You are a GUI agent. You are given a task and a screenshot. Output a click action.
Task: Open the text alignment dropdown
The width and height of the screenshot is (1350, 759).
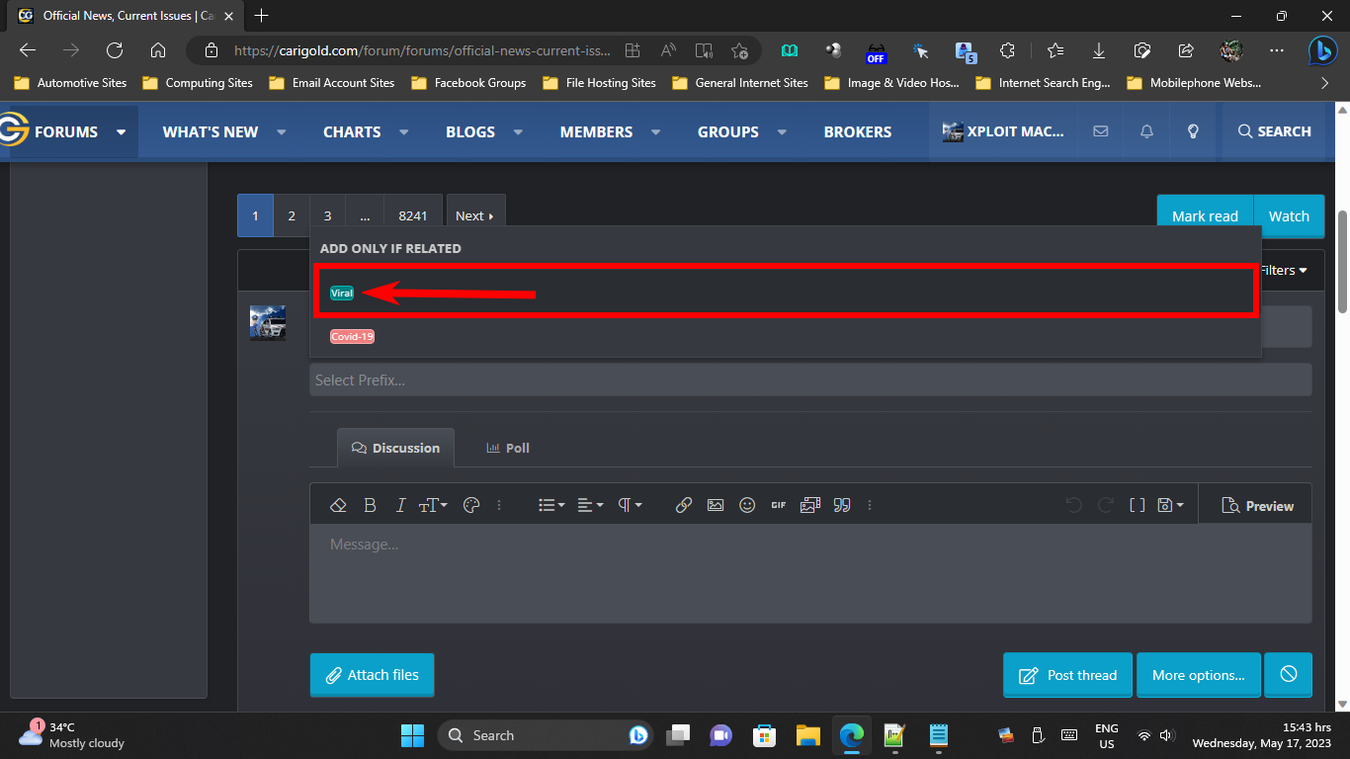click(x=590, y=505)
